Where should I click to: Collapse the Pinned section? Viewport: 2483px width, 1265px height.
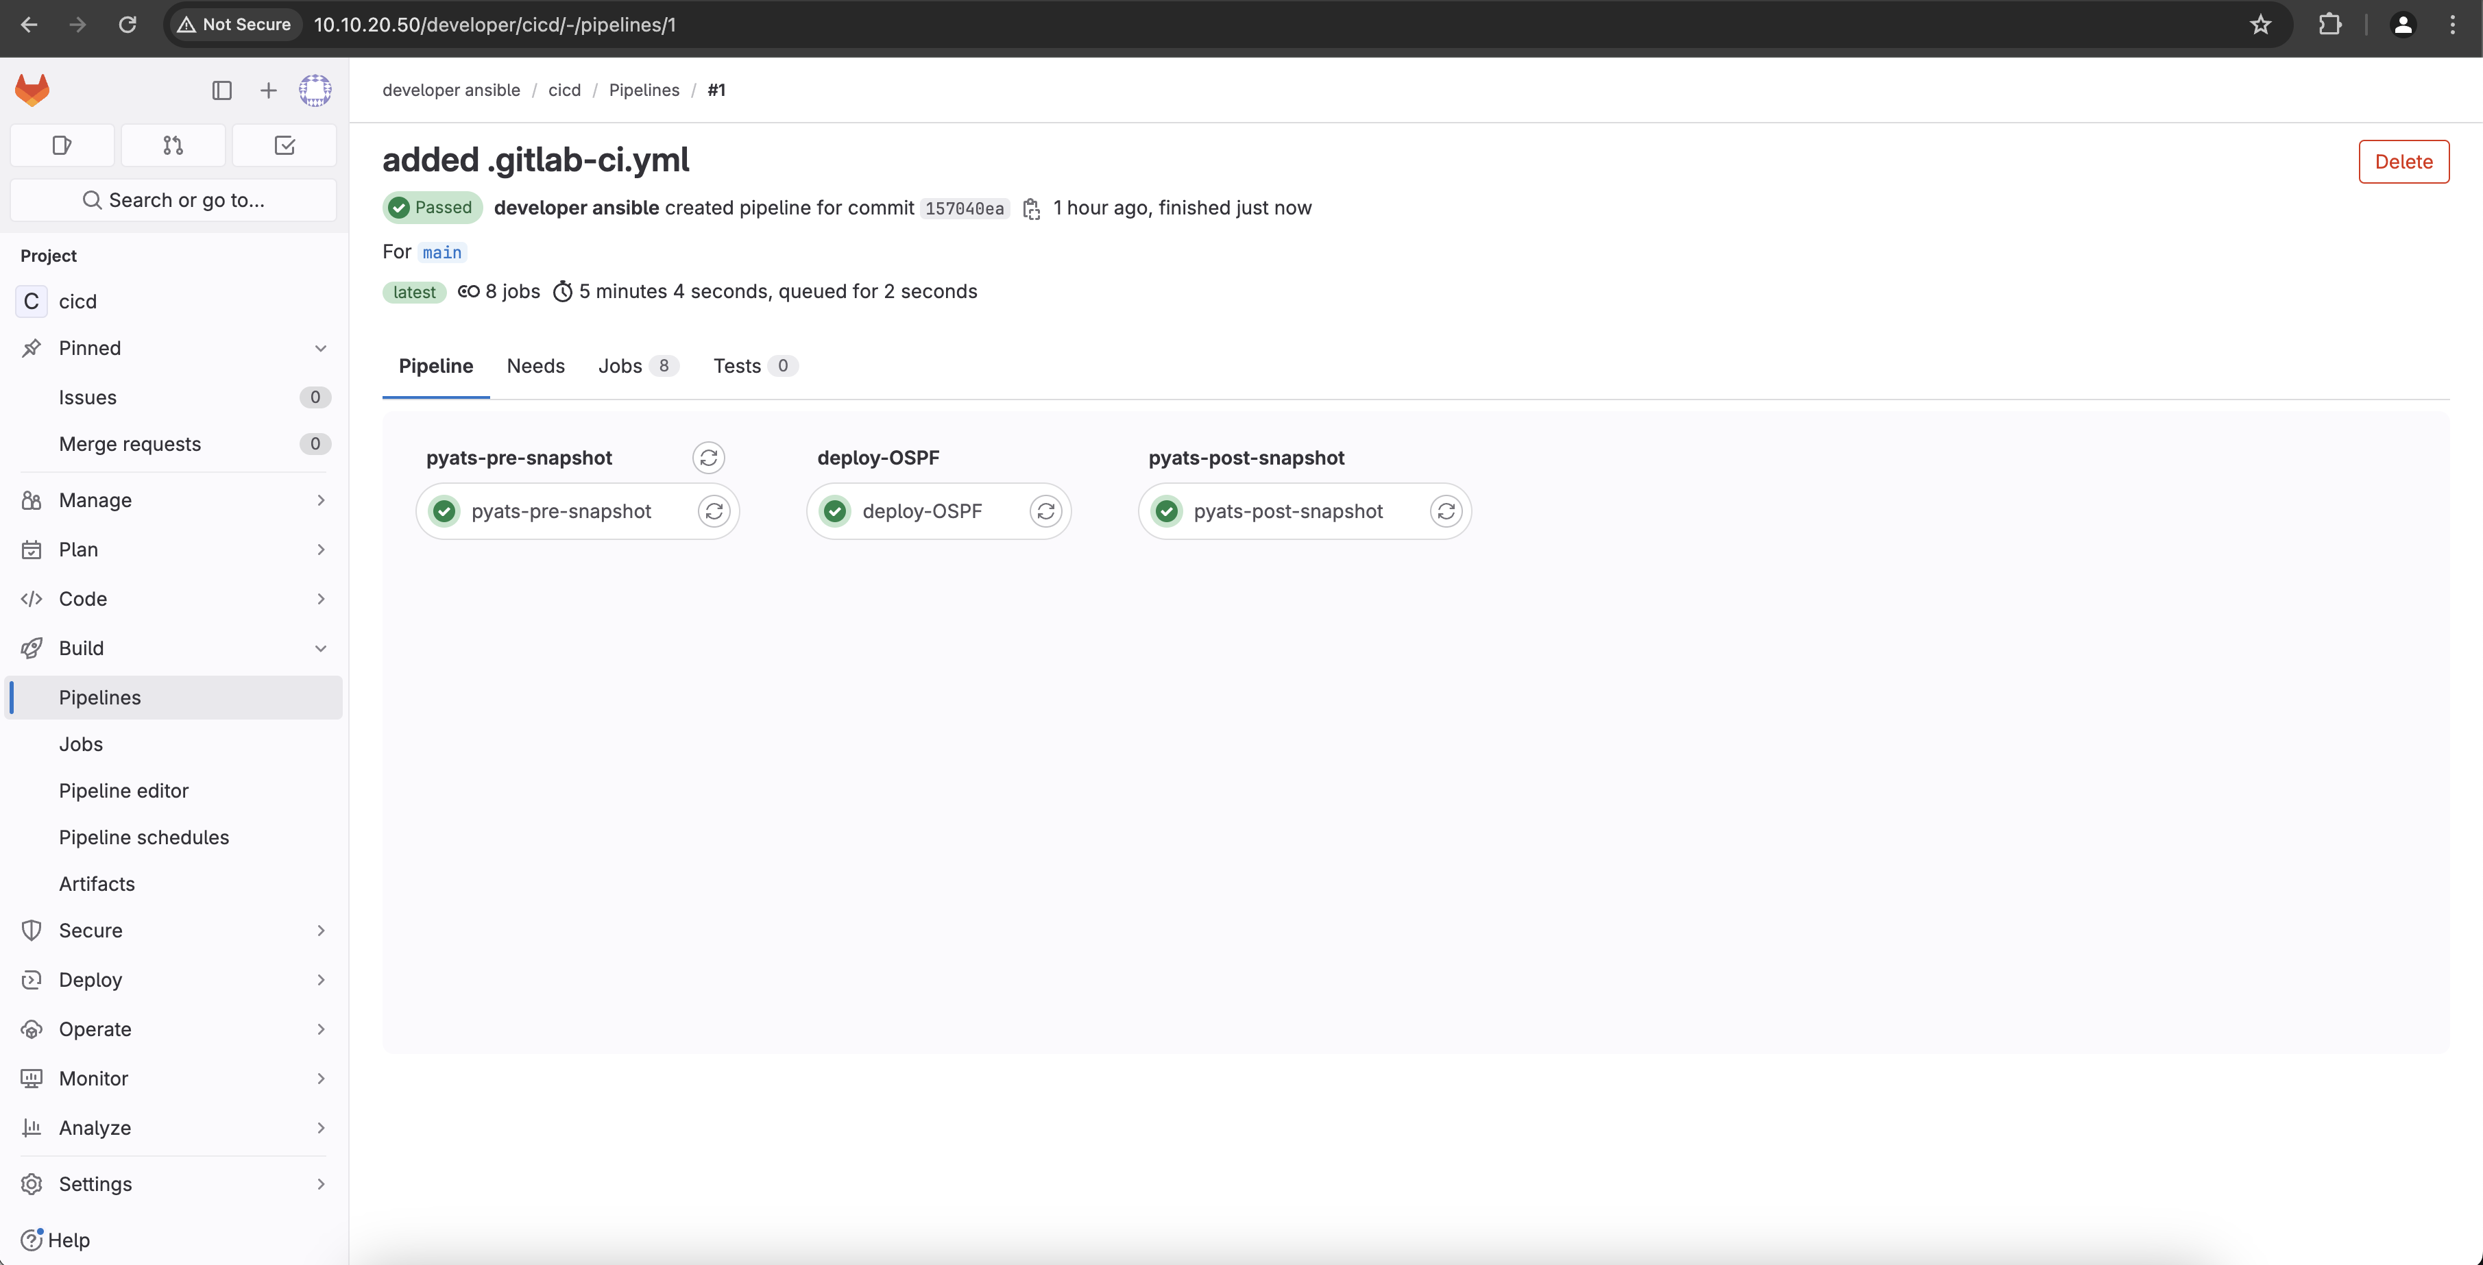pos(173,348)
